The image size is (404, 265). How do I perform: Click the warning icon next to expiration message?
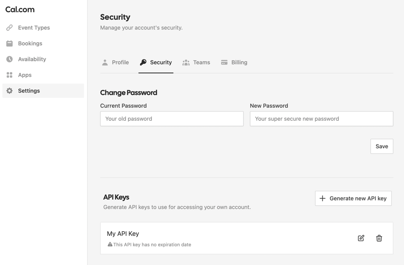pyautogui.click(x=110, y=244)
